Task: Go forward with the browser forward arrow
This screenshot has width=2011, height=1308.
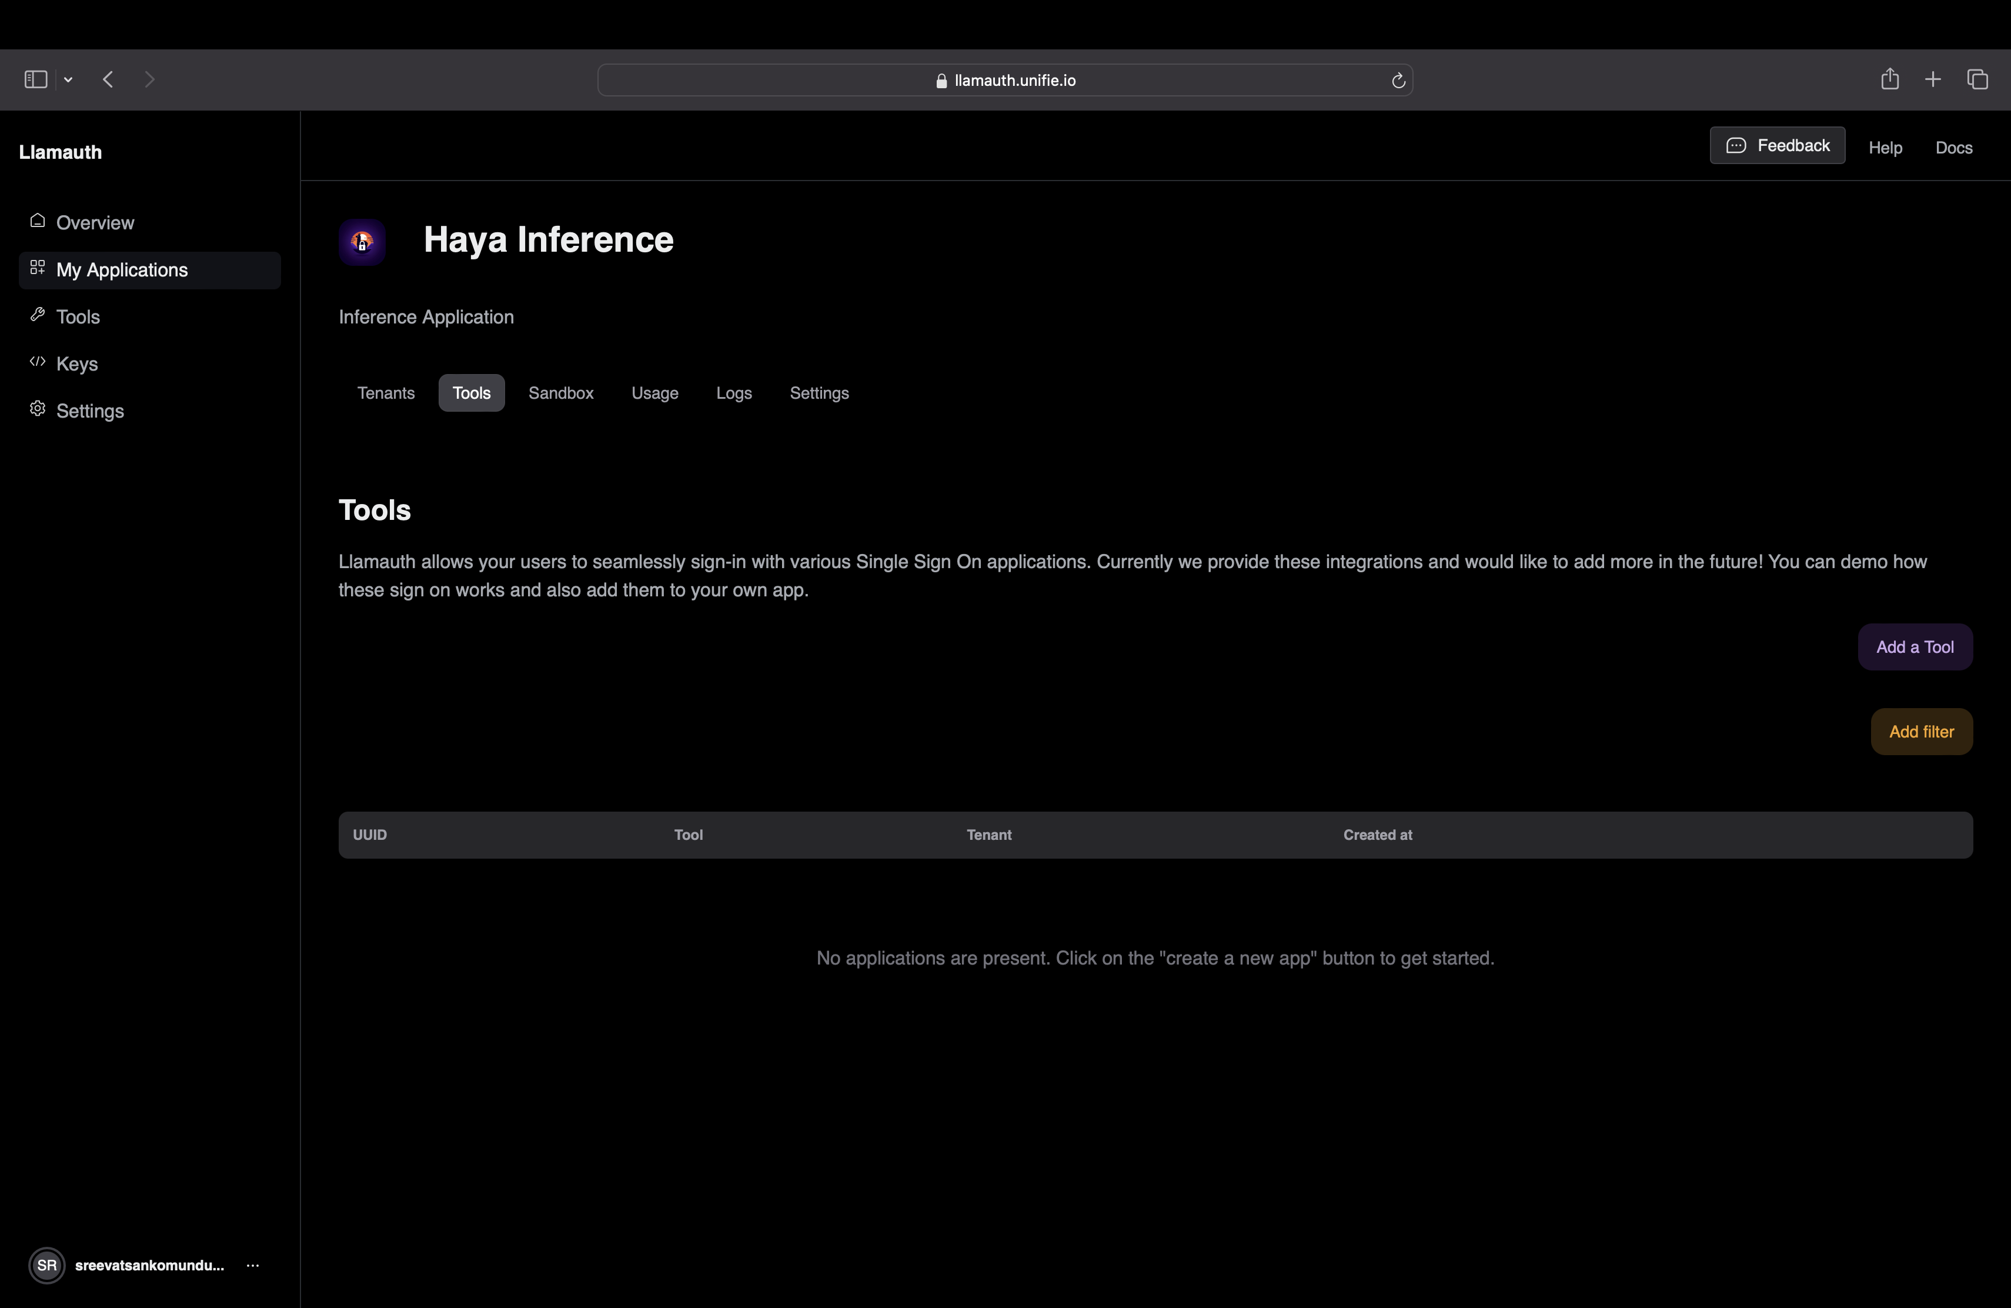Action: (x=149, y=79)
